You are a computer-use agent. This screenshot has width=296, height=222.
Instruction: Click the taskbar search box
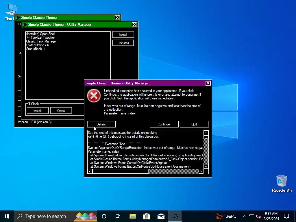(x=56, y=216)
